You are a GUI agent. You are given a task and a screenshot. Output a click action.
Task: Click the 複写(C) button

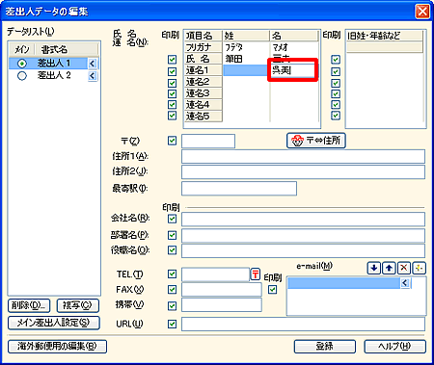[77, 305]
